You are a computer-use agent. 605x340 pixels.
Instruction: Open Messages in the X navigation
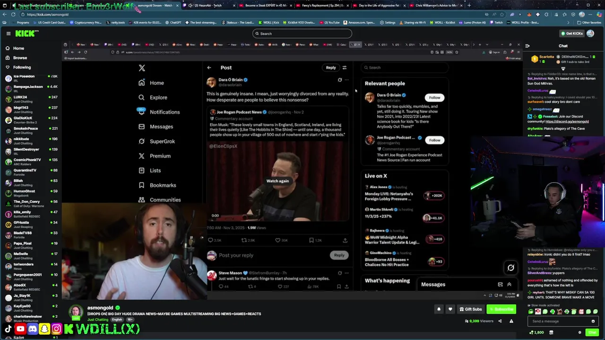click(156, 127)
